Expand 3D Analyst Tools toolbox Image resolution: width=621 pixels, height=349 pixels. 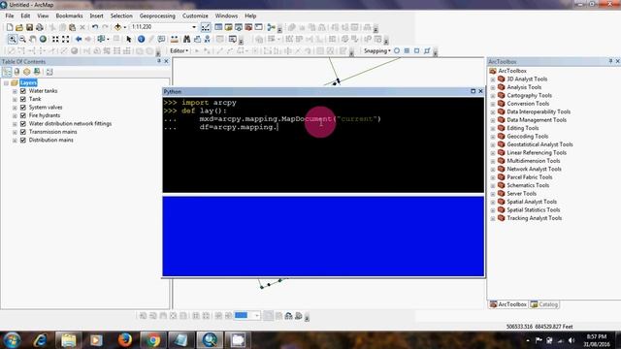[493, 79]
